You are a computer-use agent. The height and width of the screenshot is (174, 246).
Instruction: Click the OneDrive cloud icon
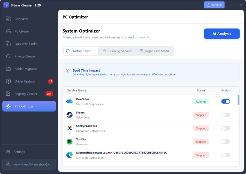[x=69, y=102]
